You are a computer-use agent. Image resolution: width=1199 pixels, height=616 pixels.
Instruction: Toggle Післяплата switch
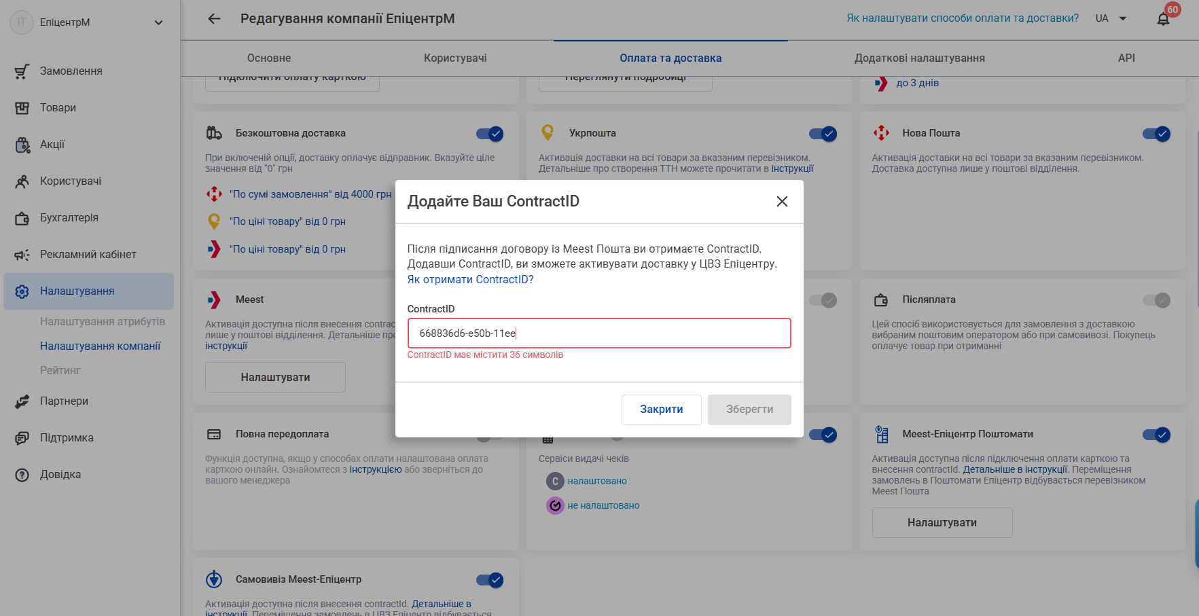1156,300
